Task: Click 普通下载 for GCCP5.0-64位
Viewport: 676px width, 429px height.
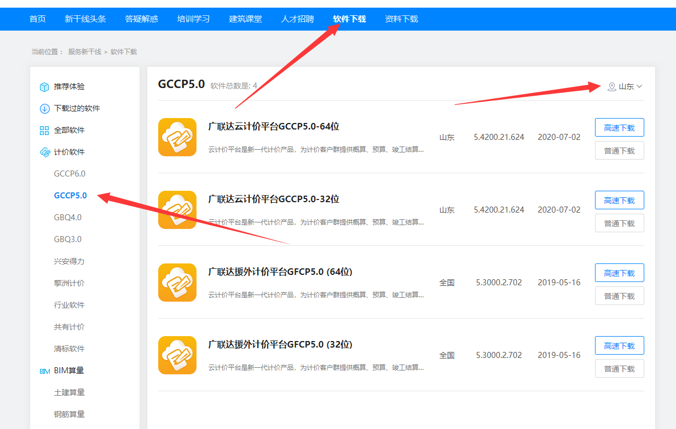Action: click(x=620, y=150)
